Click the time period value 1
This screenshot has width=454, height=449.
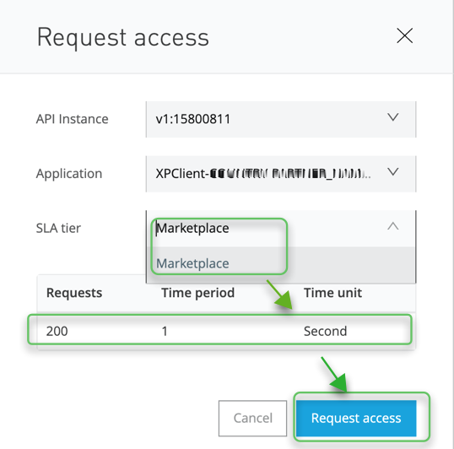[165, 331]
